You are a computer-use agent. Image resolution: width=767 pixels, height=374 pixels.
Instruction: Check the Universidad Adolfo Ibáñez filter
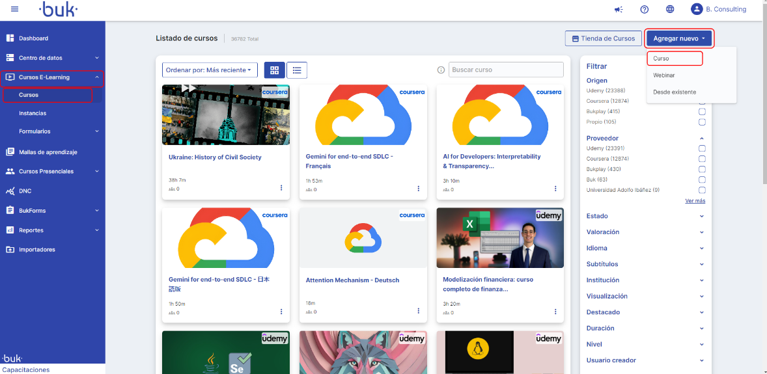(x=702, y=190)
